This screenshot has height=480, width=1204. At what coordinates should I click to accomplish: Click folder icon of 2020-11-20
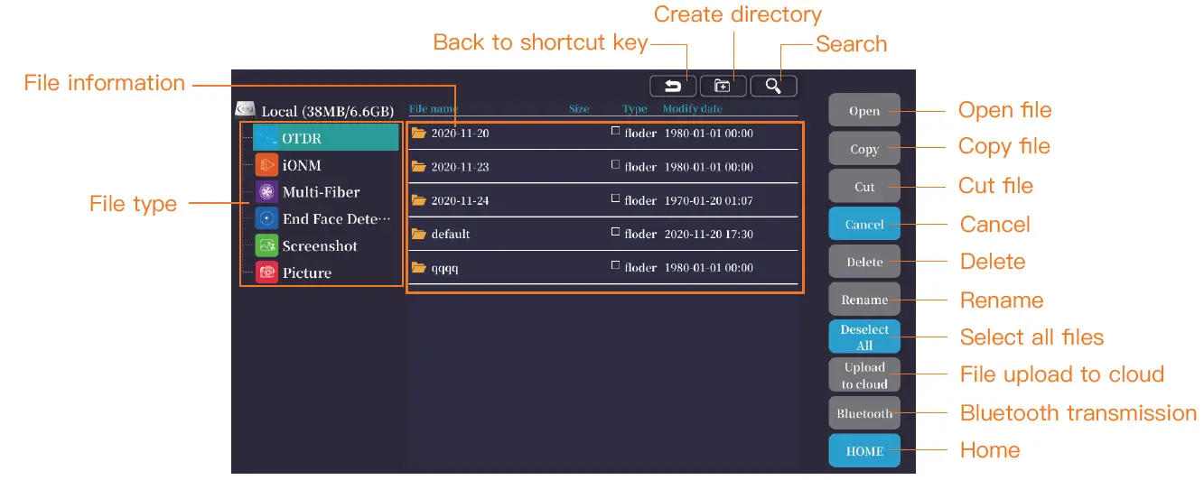(x=418, y=133)
